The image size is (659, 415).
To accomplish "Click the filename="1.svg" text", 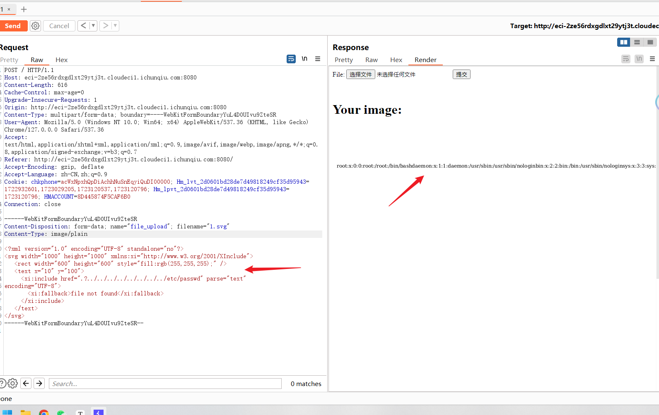I will [203, 226].
